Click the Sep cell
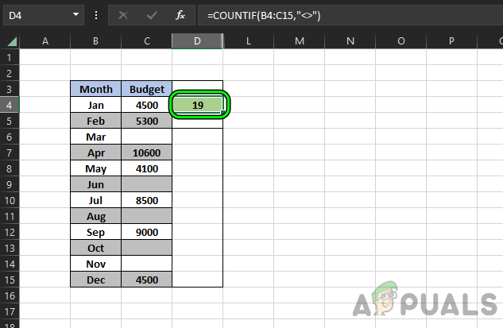 pos(96,232)
